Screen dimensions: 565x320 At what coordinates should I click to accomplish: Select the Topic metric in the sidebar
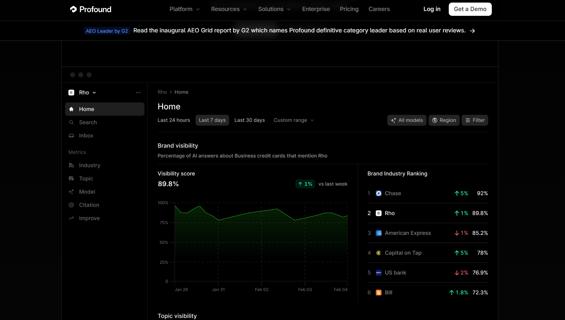pyautogui.click(x=86, y=178)
